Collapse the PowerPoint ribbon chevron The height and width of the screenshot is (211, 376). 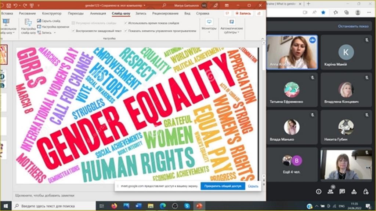(x=263, y=38)
